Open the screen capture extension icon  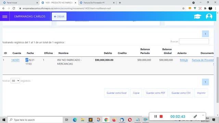(200, 8)
